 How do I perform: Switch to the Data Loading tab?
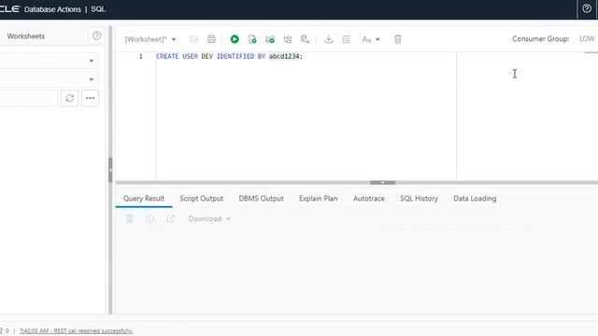pyautogui.click(x=475, y=199)
